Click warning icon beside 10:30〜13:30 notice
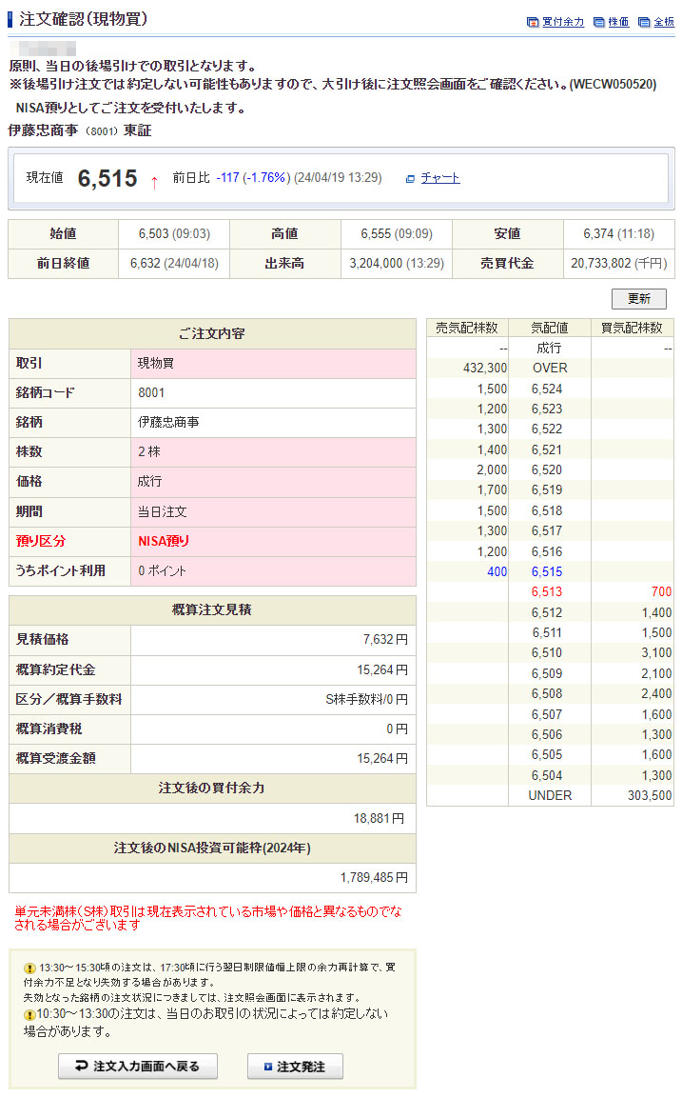This screenshot has width=682, height=1098. coord(29,1014)
